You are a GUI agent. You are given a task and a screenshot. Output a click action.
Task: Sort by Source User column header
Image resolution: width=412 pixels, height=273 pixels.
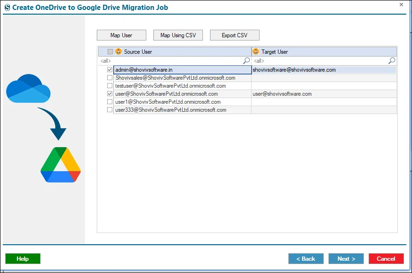pyautogui.click(x=175, y=52)
